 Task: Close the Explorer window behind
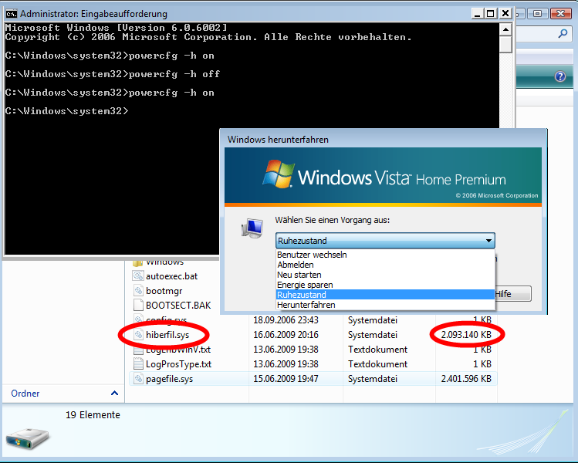[561, 14]
